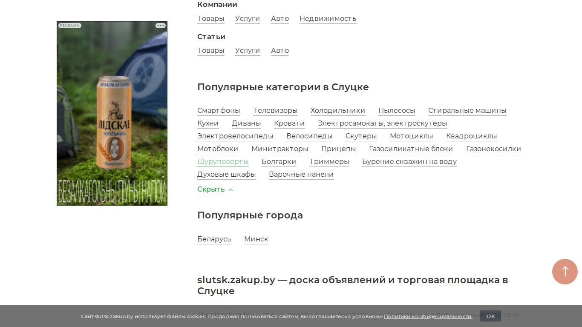Open Авто under Компании
Viewport: 582px width, 327px height.
point(280,18)
